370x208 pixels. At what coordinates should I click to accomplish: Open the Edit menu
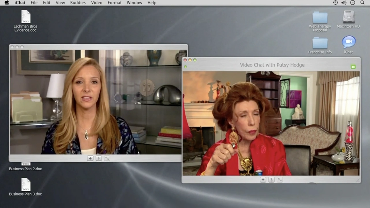click(47, 3)
